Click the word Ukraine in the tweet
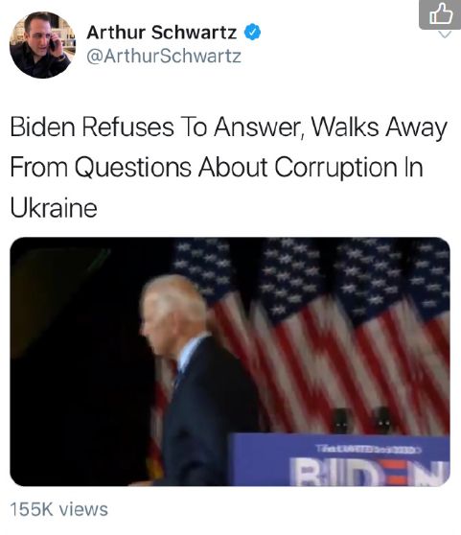The height and width of the screenshot is (535, 461). click(x=54, y=208)
